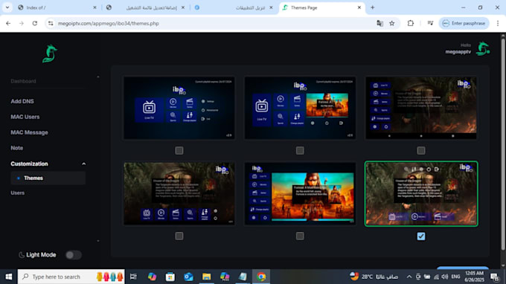The image size is (506, 284).
Task: Open Themes under Customization
Action: (48, 178)
